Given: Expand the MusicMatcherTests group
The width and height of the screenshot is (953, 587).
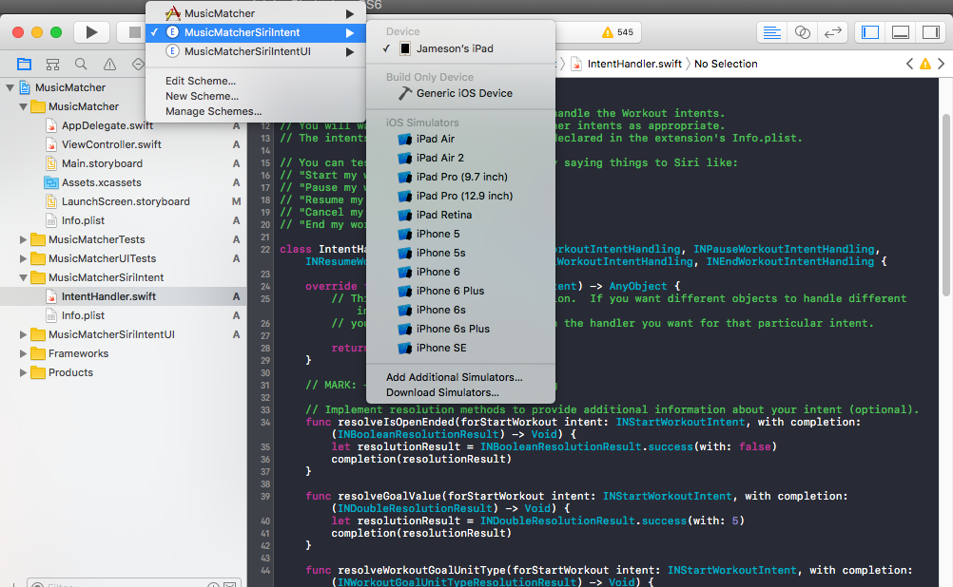Looking at the screenshot, I should [x=24, y=239].
